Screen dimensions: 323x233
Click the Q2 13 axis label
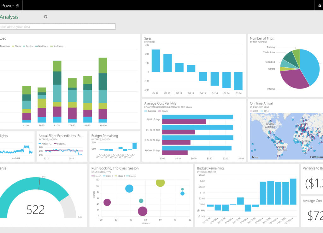click(179, 93)
